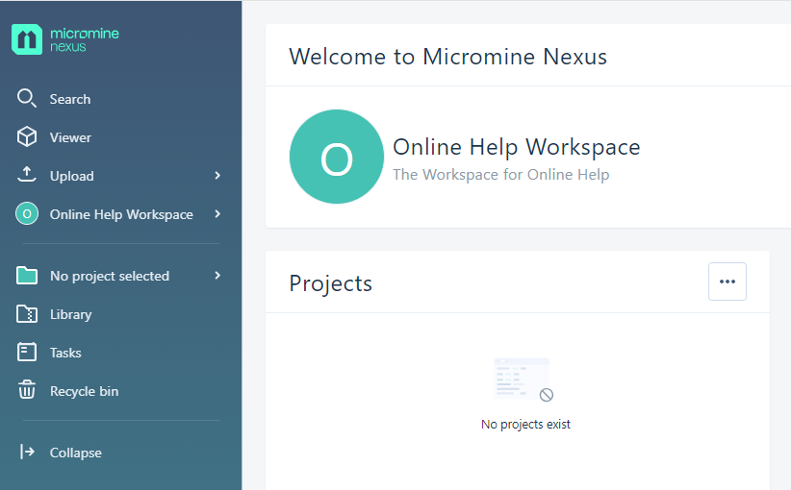The height and width of the screenshot is (490, 791).
Task: Open the Recycle bin label
Action: coord(85,391)
